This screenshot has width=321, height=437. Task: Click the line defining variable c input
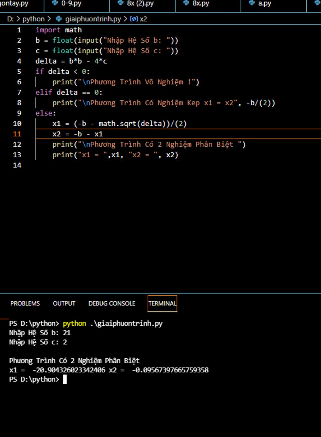pyautogui.click(x=107, y=51)
